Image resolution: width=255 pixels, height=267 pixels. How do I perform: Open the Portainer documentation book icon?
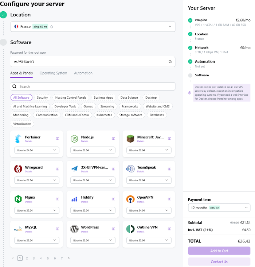coord(57,138)
